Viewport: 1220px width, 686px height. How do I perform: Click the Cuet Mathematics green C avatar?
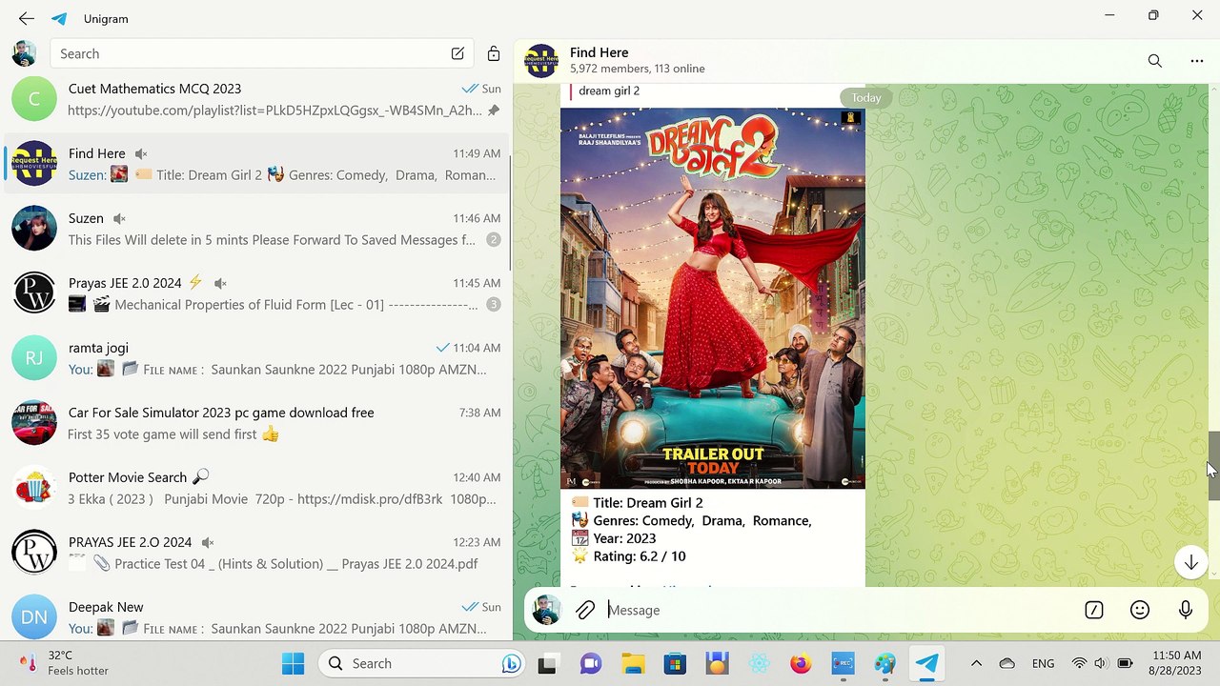(34, 99)
